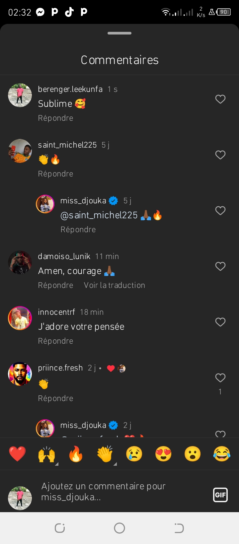View priince.fresh's profile picture

(20, 374)
